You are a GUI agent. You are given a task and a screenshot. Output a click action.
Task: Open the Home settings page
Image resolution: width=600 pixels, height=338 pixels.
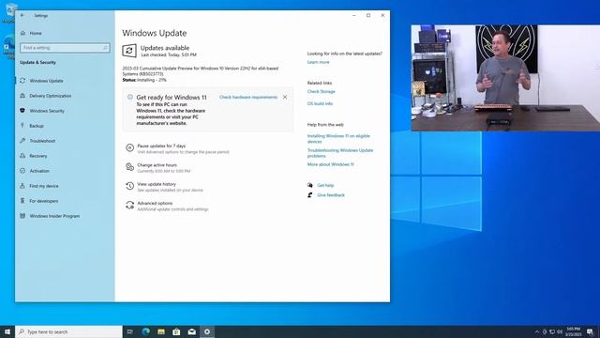pos(36,34)
